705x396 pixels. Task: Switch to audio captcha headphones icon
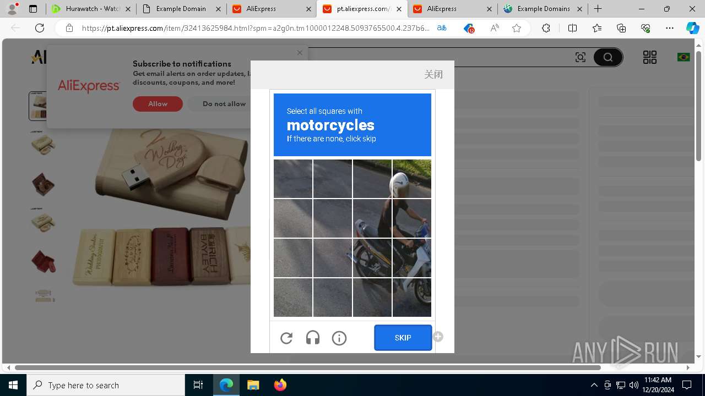click(x=313, y=338)
